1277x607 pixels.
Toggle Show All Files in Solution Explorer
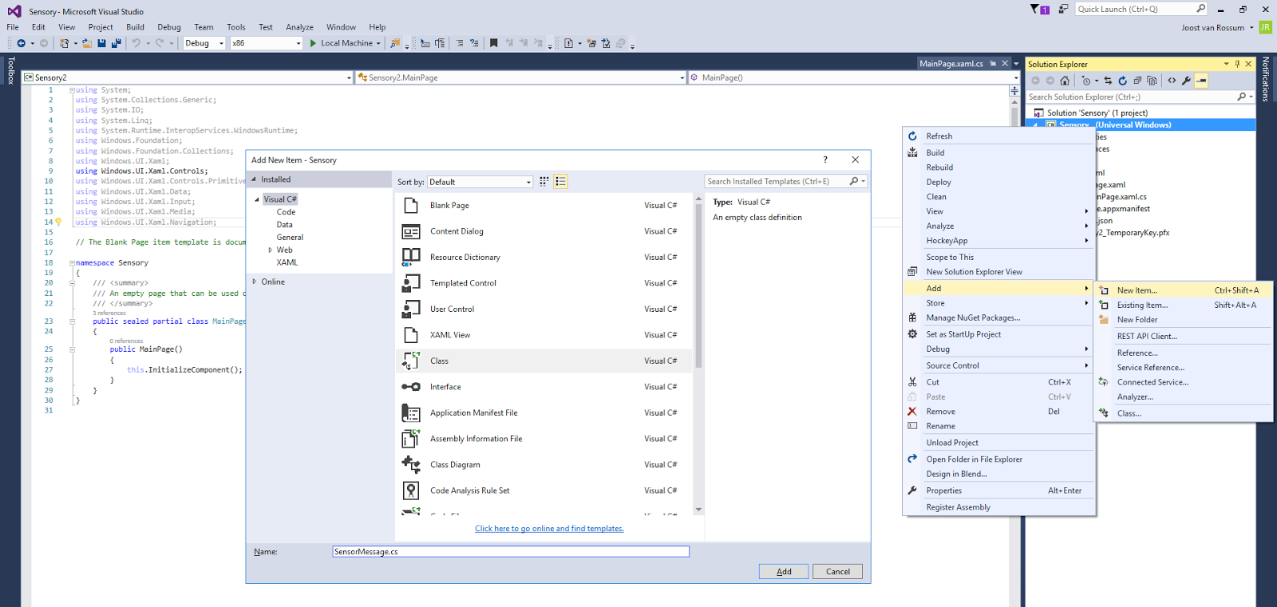[x=1152, y=81]
